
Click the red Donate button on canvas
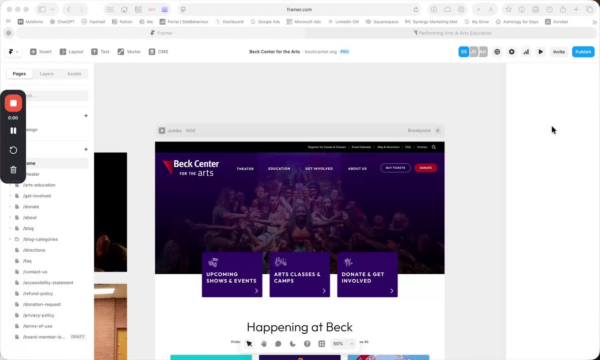pos(426,168)
